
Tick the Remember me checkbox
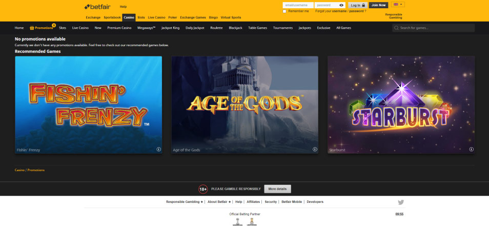pyautogui.click(x=284, y=11)
